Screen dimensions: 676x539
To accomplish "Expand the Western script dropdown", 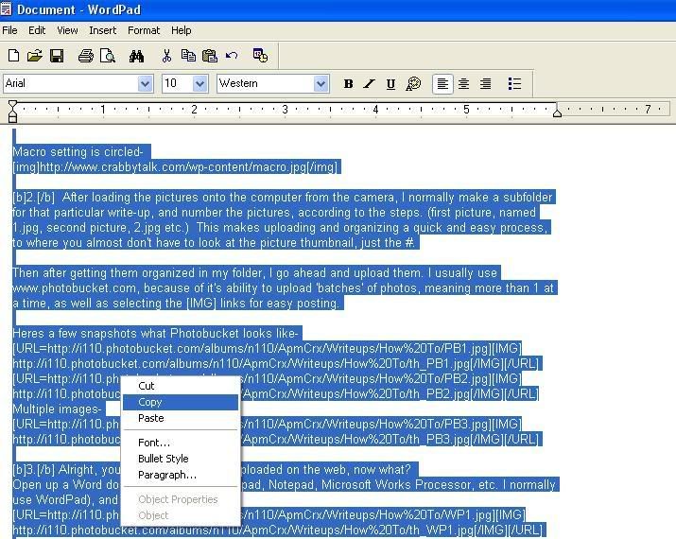I will click(x=321, y=84).
